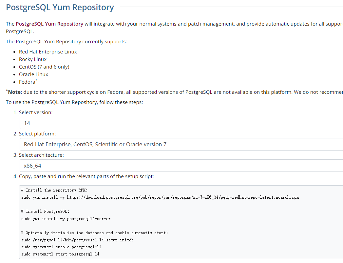This screenshot has height=263, width=343.
Task: Click the Fedora list item
Action: point(27,82)
